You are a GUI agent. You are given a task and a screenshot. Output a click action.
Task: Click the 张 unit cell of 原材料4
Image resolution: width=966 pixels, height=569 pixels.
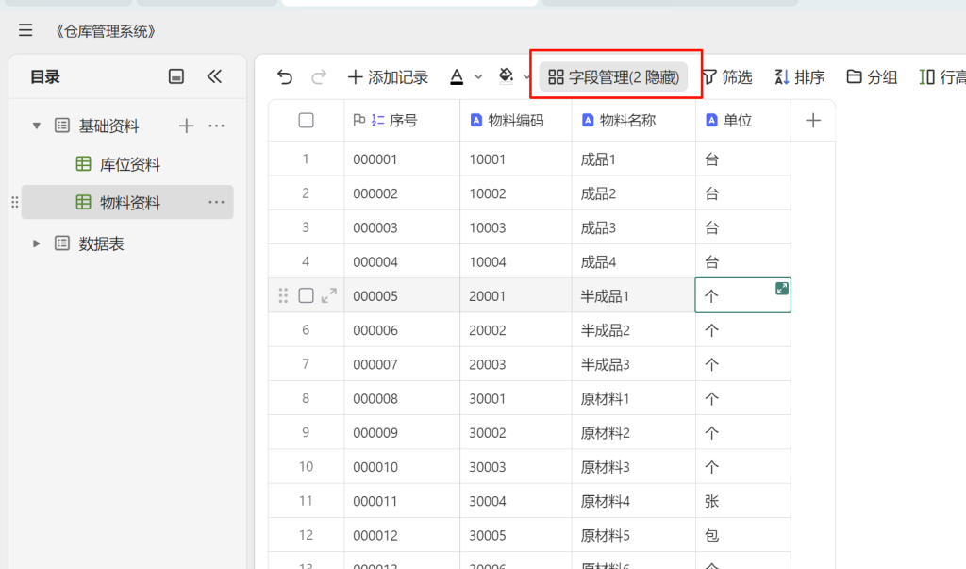[x=743, y=501]
